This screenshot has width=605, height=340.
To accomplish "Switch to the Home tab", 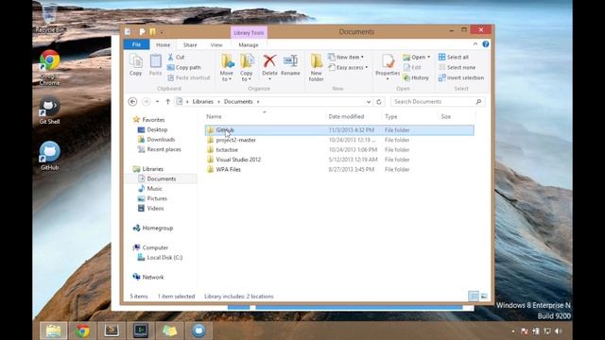I will (x=163, y=45).
